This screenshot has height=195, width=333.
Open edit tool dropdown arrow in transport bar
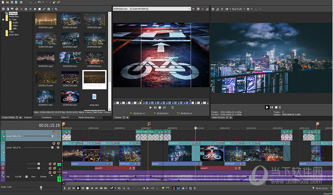(115, 188)
